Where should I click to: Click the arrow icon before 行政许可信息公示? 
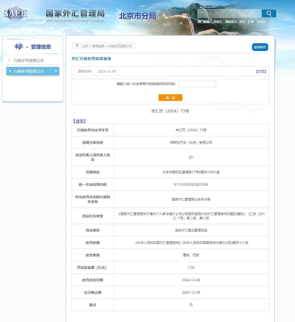9,60
